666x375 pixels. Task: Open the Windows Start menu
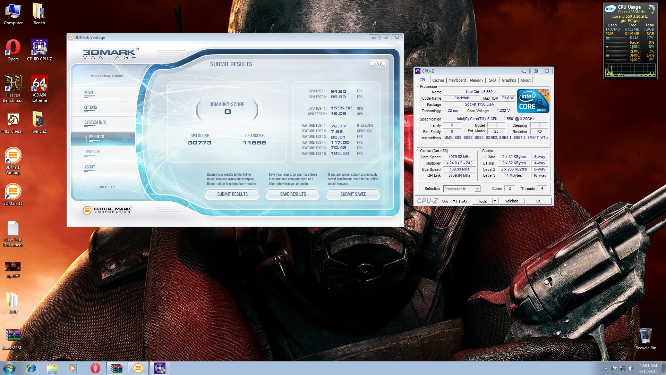pos(9,368)
